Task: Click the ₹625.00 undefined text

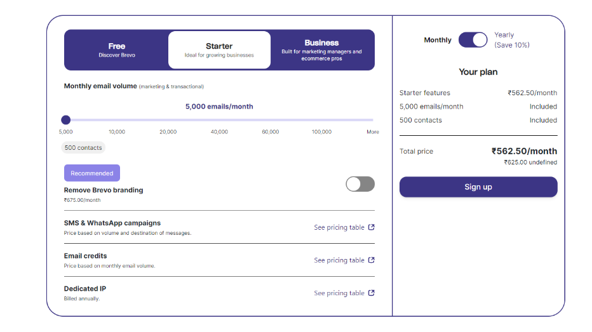Action: click(530, 163)
